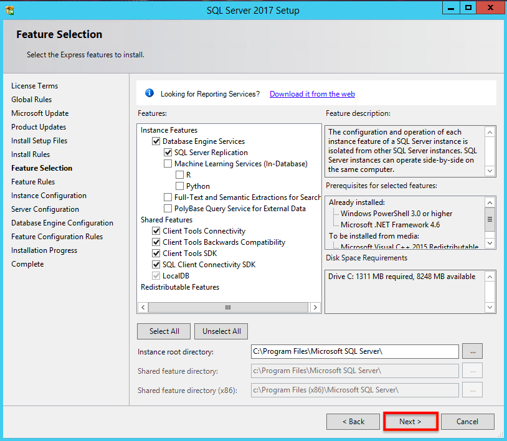
Task: Enable Machine Learning Services (In-Database)
Action: point(168,164)
